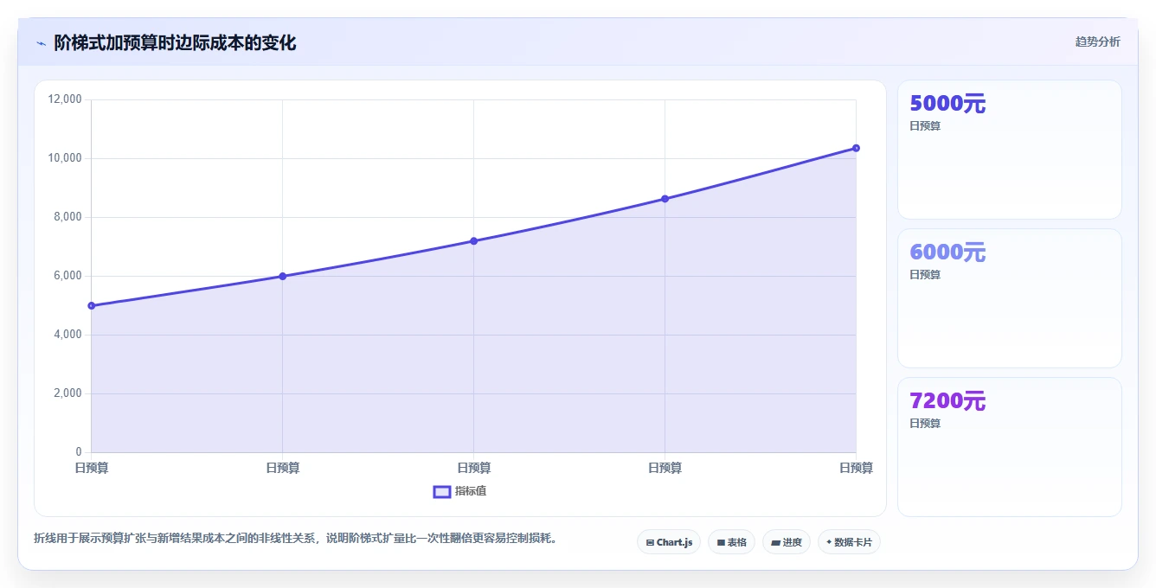This screenshot has width=1156, height=588.
Task: Click the 6000元 card value
Action: (x=947, y=252)
